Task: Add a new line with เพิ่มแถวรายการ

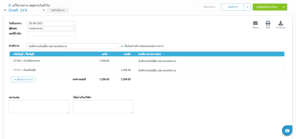Action: tap(23, 79)
